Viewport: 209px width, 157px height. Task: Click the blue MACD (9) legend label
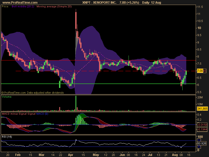click(42, 114)
